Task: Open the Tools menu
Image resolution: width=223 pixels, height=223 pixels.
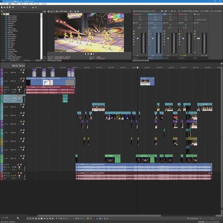Action: [28, 4]
